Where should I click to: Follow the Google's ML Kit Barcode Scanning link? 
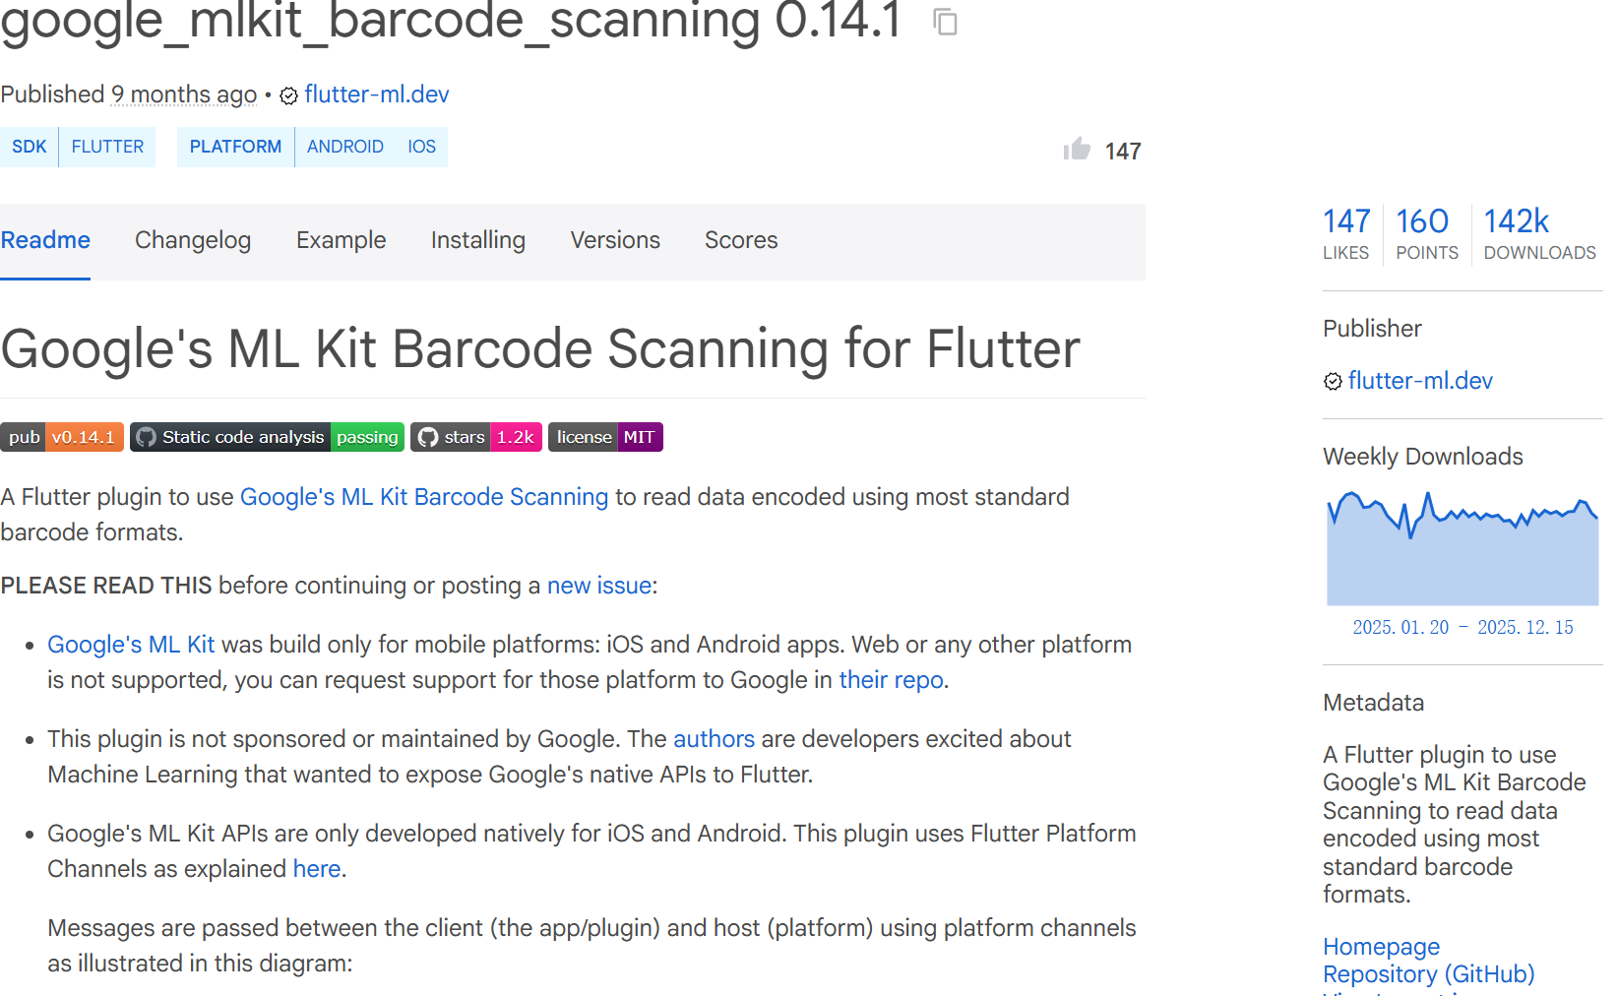423,497
